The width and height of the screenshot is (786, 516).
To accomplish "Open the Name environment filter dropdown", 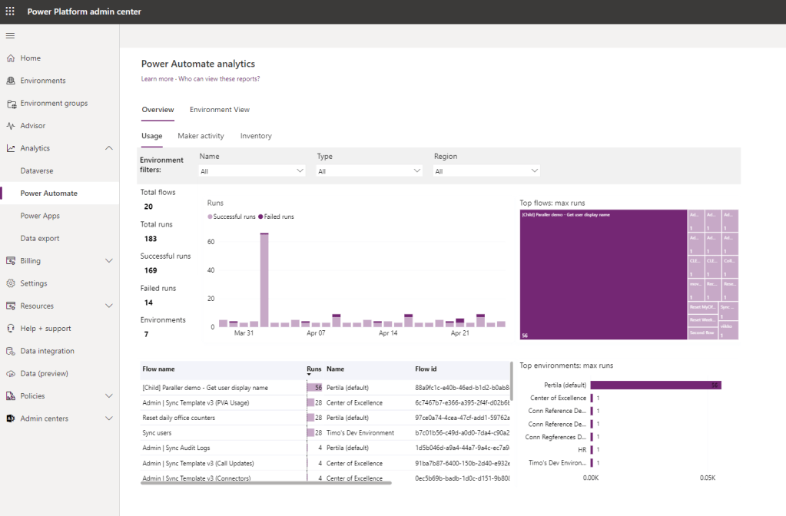I will click(x=251, y=171).
